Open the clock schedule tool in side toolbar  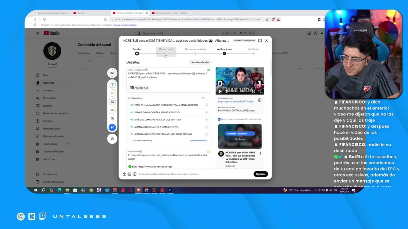pos(112,119)
